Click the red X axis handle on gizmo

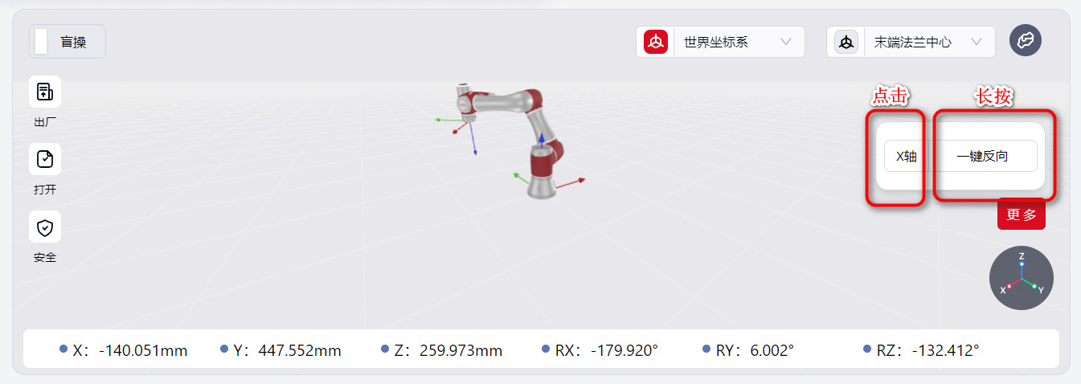[1009, 286]
